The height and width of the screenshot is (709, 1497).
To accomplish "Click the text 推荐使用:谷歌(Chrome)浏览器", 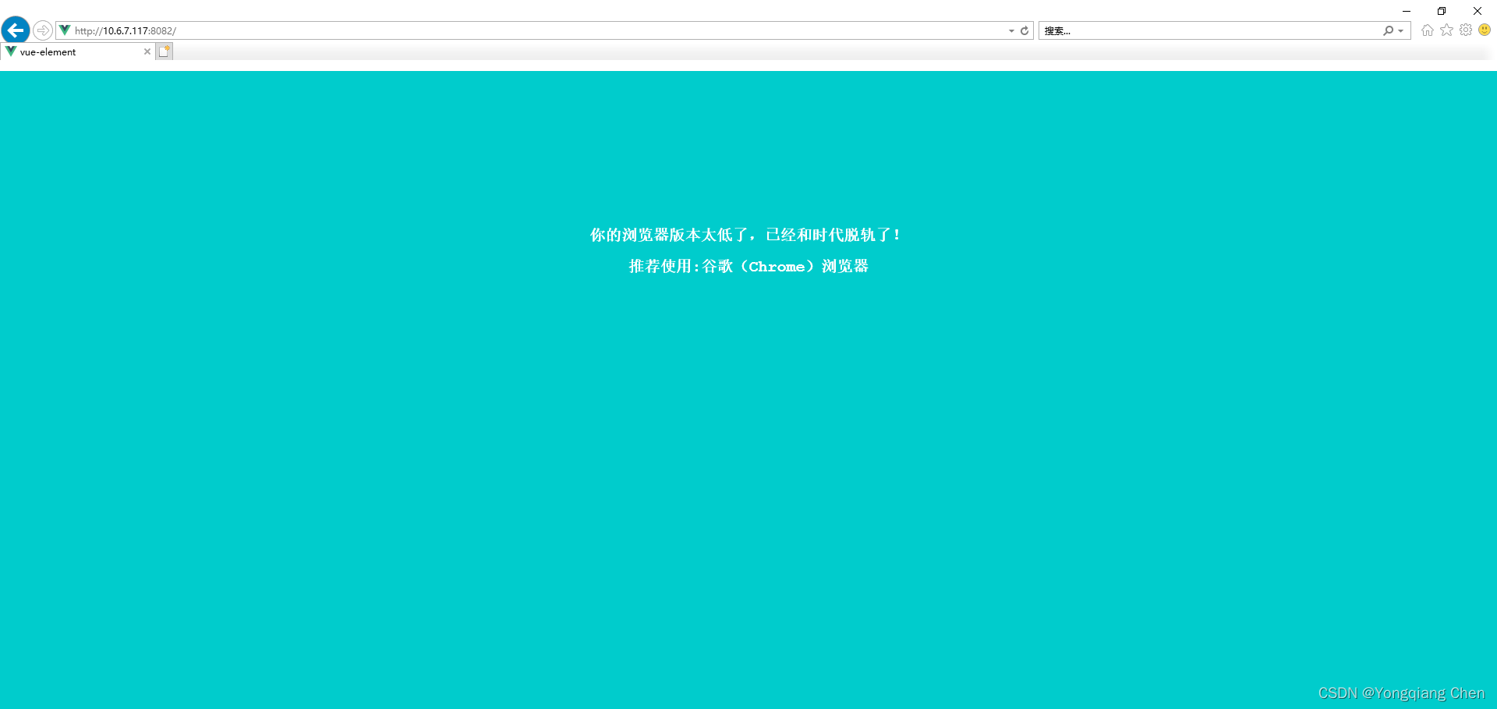I will [748, 266].
